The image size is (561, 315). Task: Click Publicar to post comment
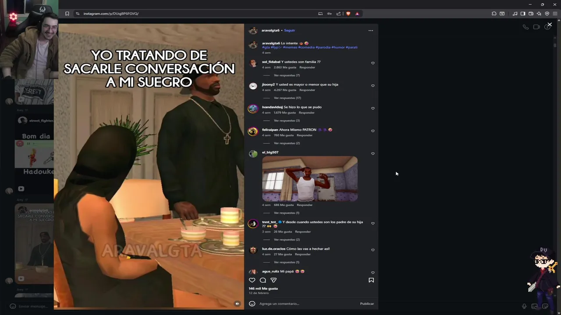coord(367,304)
